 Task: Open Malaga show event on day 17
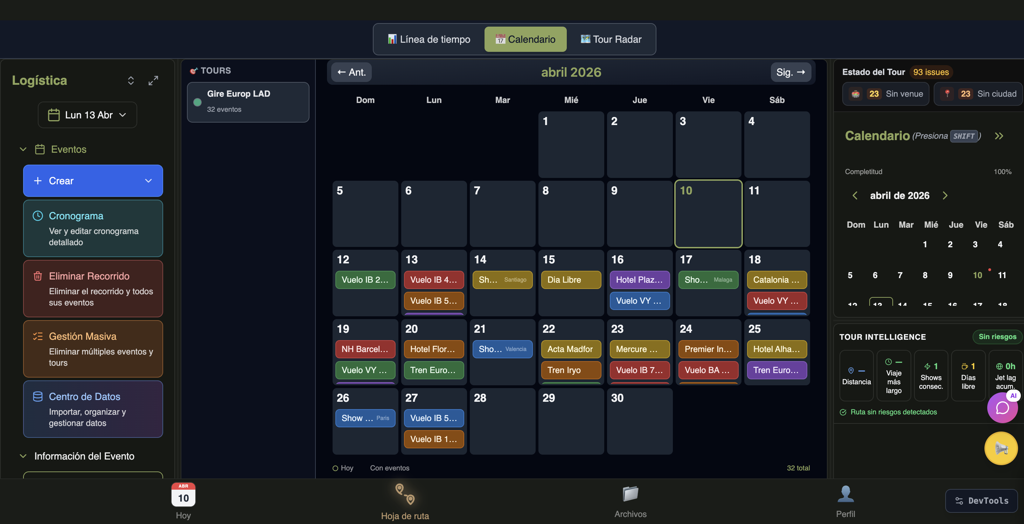click(x=708, y=280)
